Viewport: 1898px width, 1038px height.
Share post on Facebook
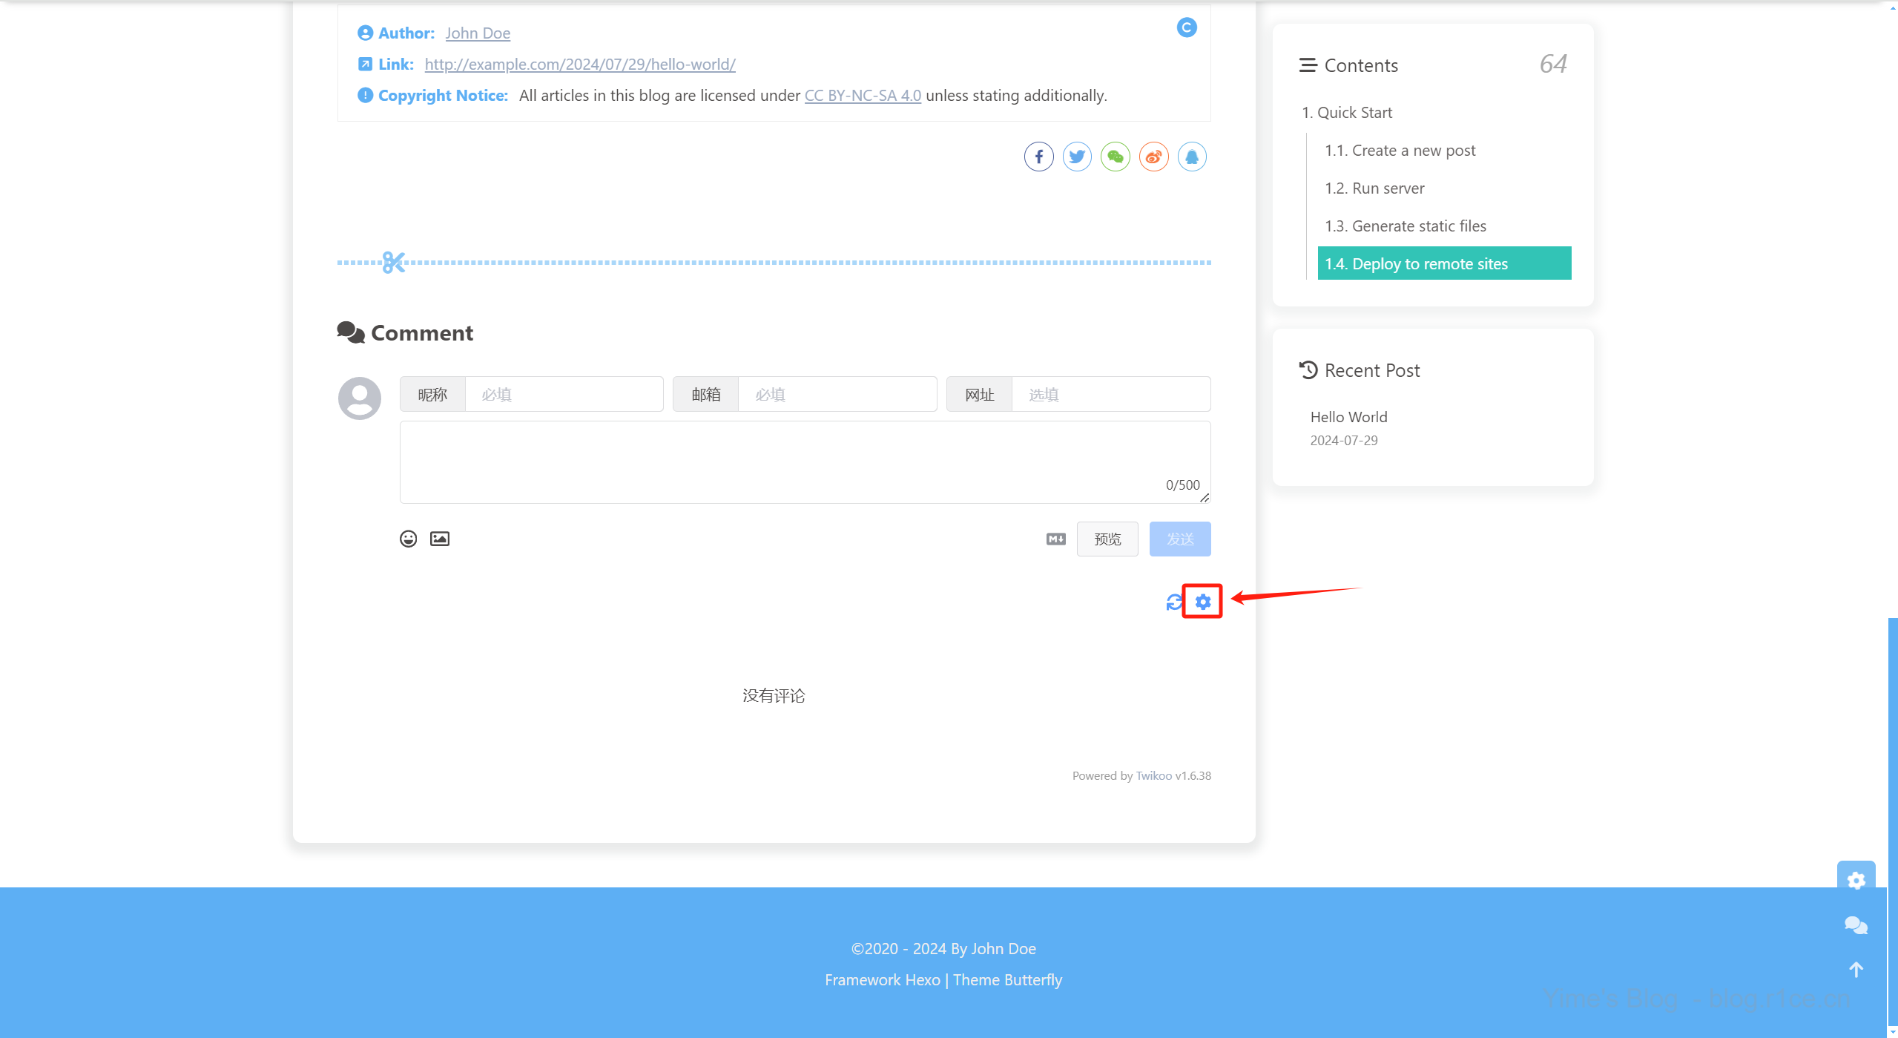pyautogui.click(x=1038, y=157)
